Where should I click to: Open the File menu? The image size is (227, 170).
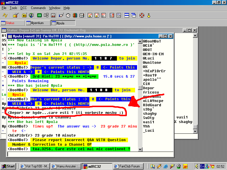pos(4,8)
